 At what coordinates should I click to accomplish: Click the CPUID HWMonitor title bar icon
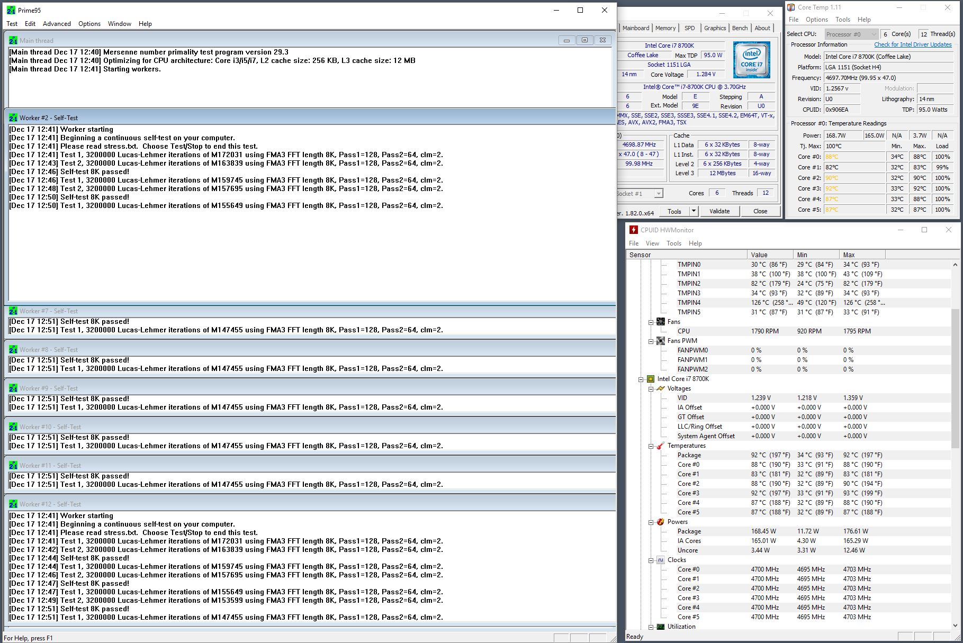(633, 230)
